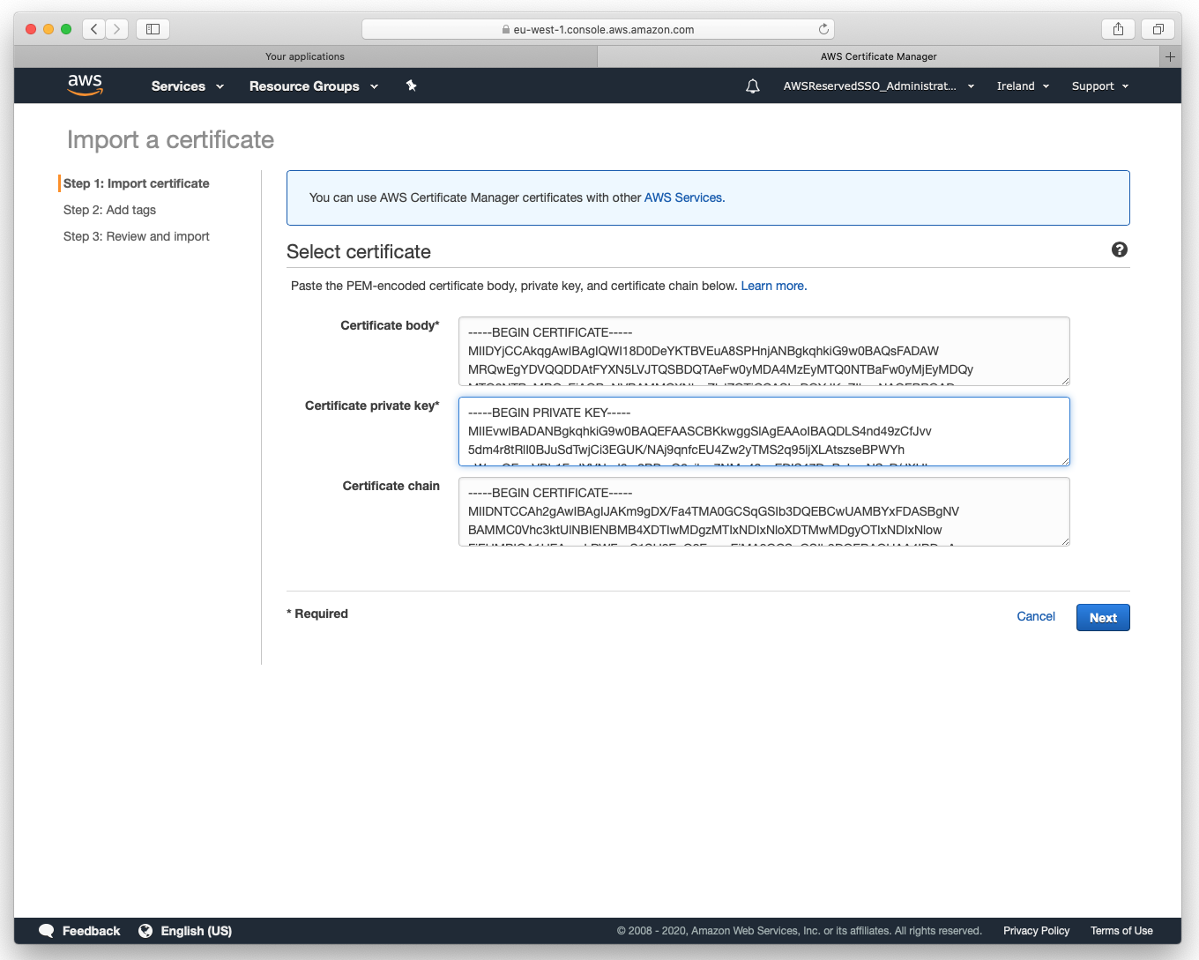Focus the Certificate chain text area

(x=764, y=511)
